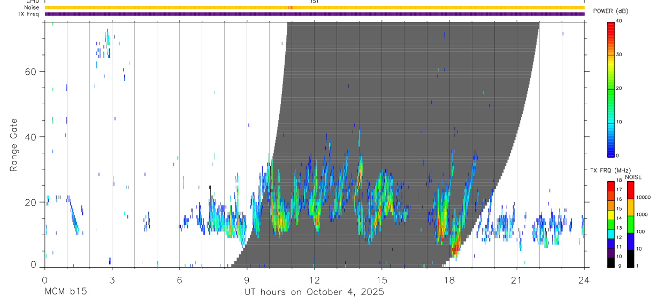Click the 40 label on power scale
This screenshot has width=657, height=303.
tap(620, 21)
